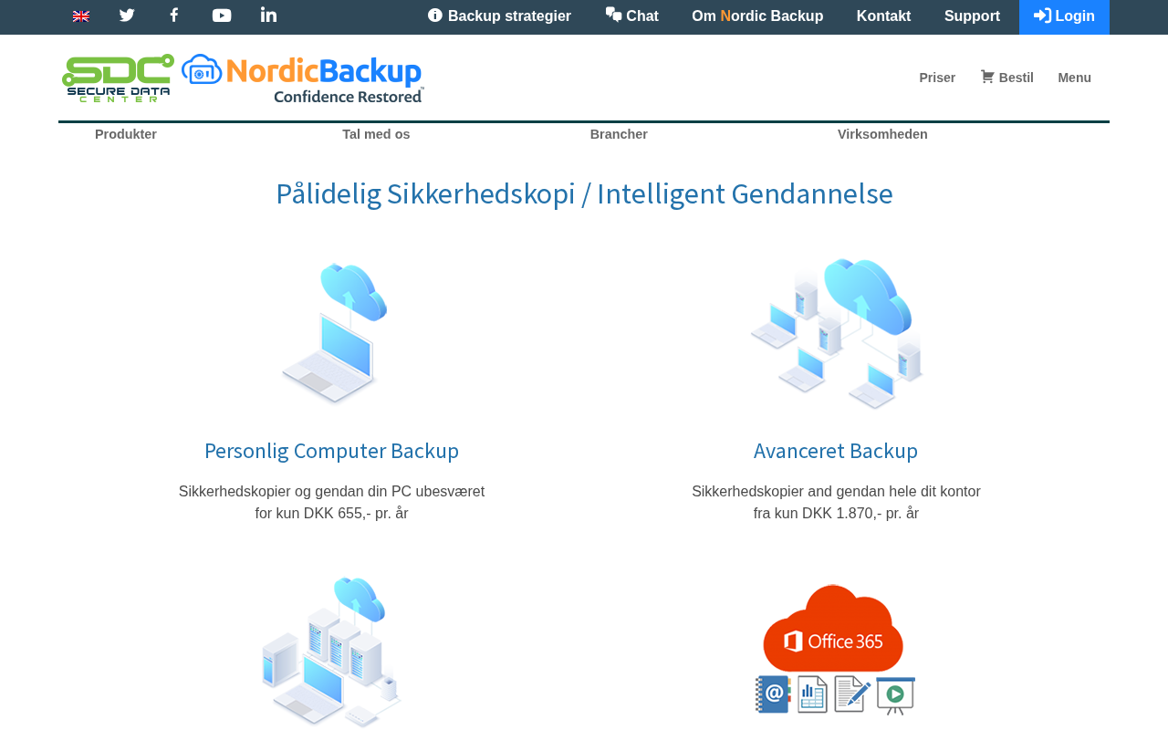The height and width of the screenshot is (730, 1168).
Task: Open the Virksomheden menu
Action: tap(882, 134)
